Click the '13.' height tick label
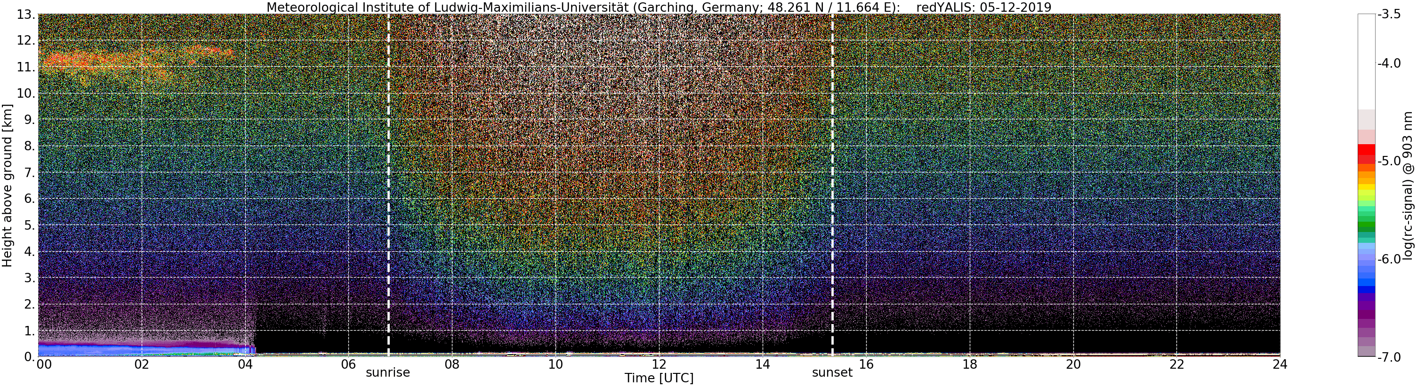Image resolution: width=1417 pixels, height=387 pixels. (26, 14)
